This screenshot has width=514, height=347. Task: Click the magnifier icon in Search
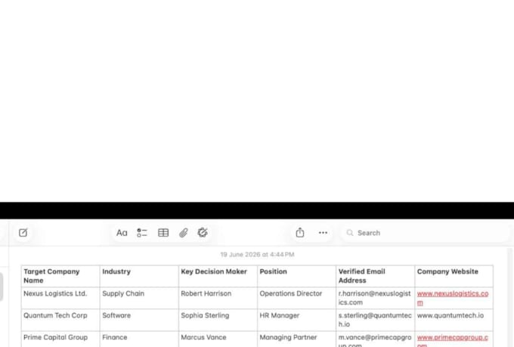click(x=350, y=233)
